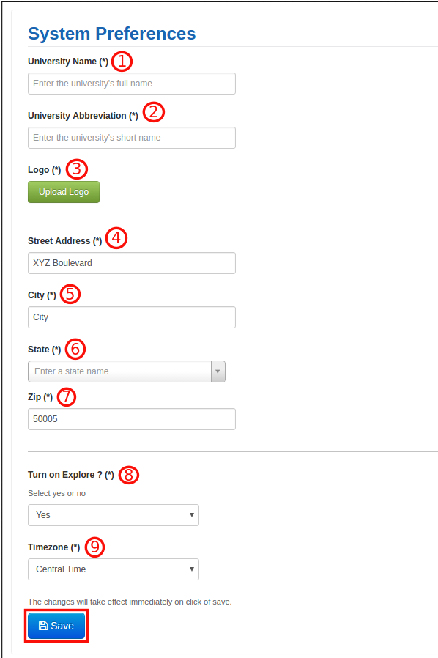
Task: Open the Timezone Central Time dropdown
Action: [x=114, y=569]
